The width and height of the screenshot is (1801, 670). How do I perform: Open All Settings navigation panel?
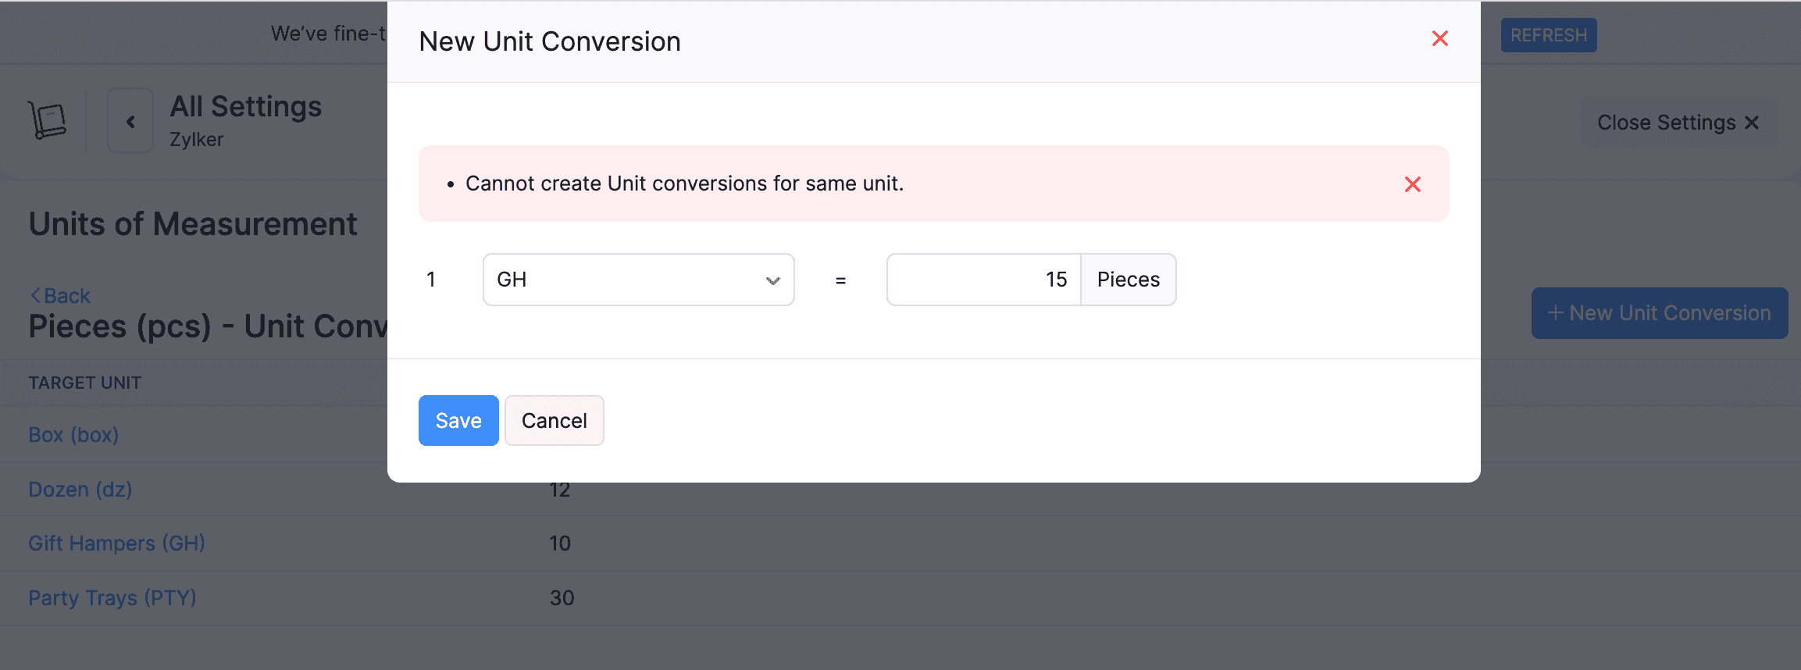click(x=244, y=107)
